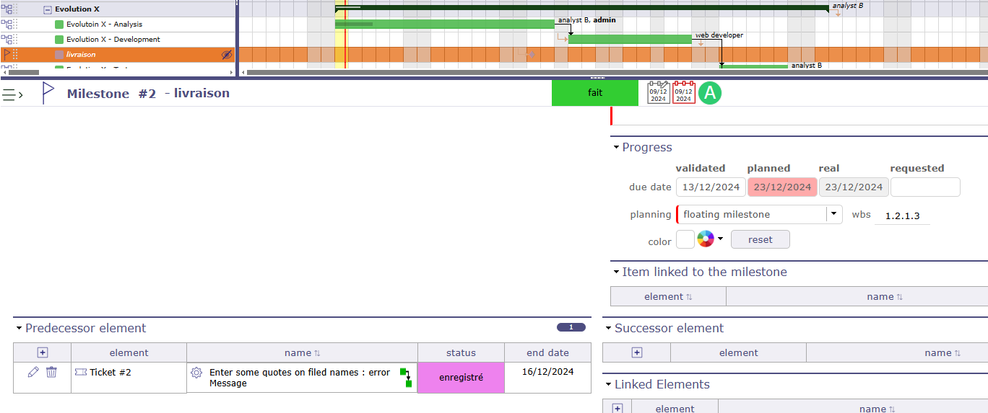Image resolution: width=988 pixels, height=413 pixels.
Task: Click the validated due date field
Action: pyautogui.click(x=711, y=187)
